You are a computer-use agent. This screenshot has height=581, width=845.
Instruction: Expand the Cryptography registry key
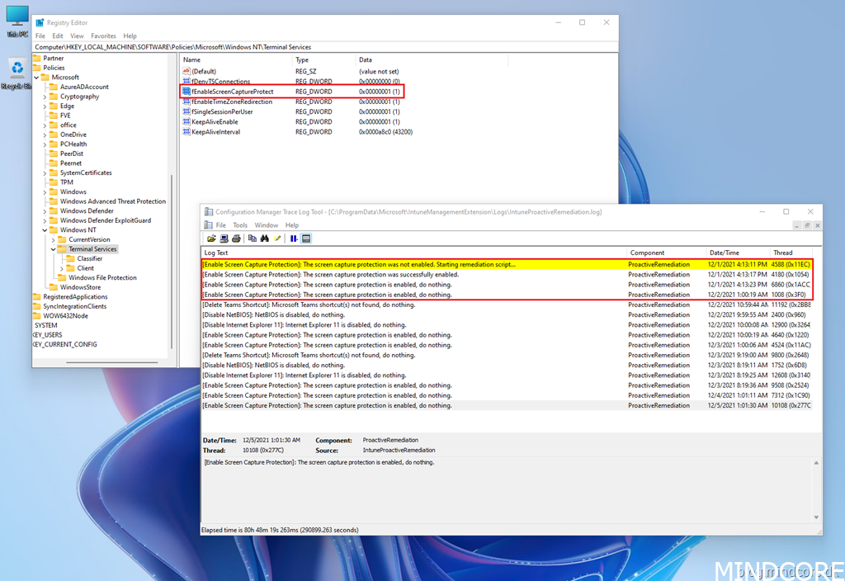pos(45,97)
